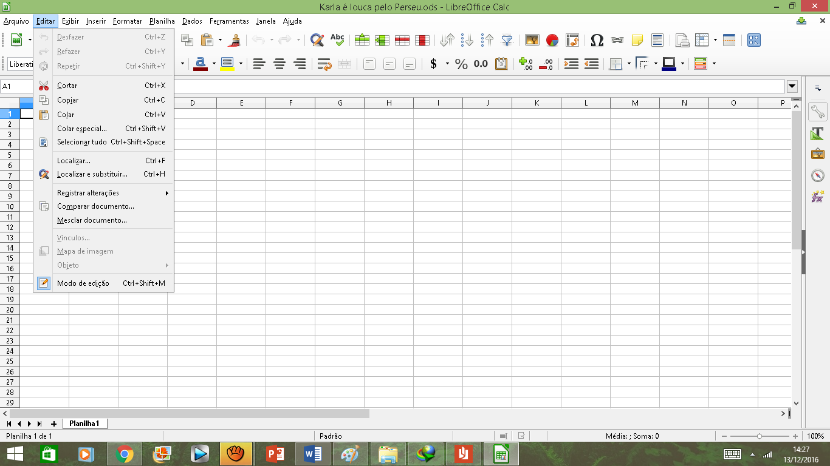Apply percent number format
Image resolution: width=830 pixels, height=466 pixels.
pyautogui.click(x=461, y=63)
